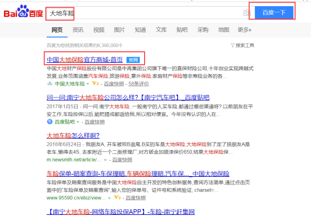The width and height of the screenshot is (311, 217).
Task: Open 南宁大地车险-网络车险投保APP result
Action: (x=121, y=212)
